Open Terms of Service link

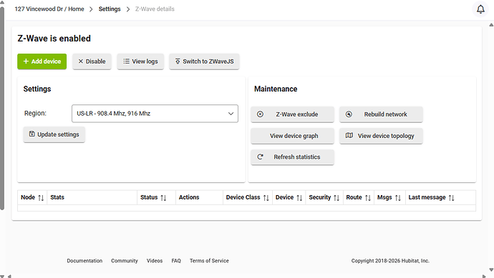(209, 261)
